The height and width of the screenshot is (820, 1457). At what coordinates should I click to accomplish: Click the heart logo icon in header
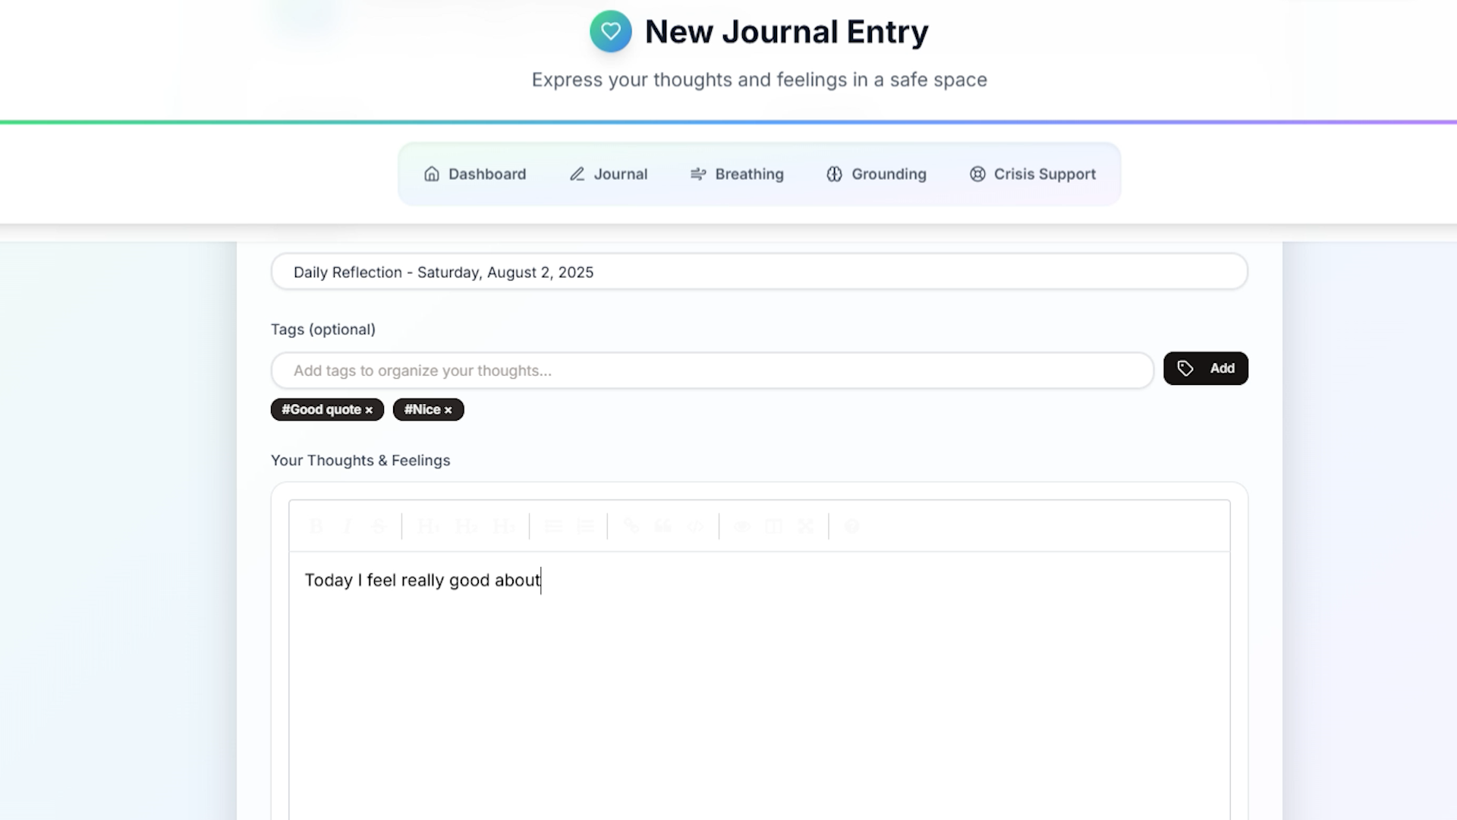610,31
